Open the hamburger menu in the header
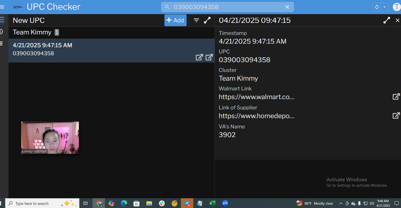The image size is (401, 208). [2, 7]
